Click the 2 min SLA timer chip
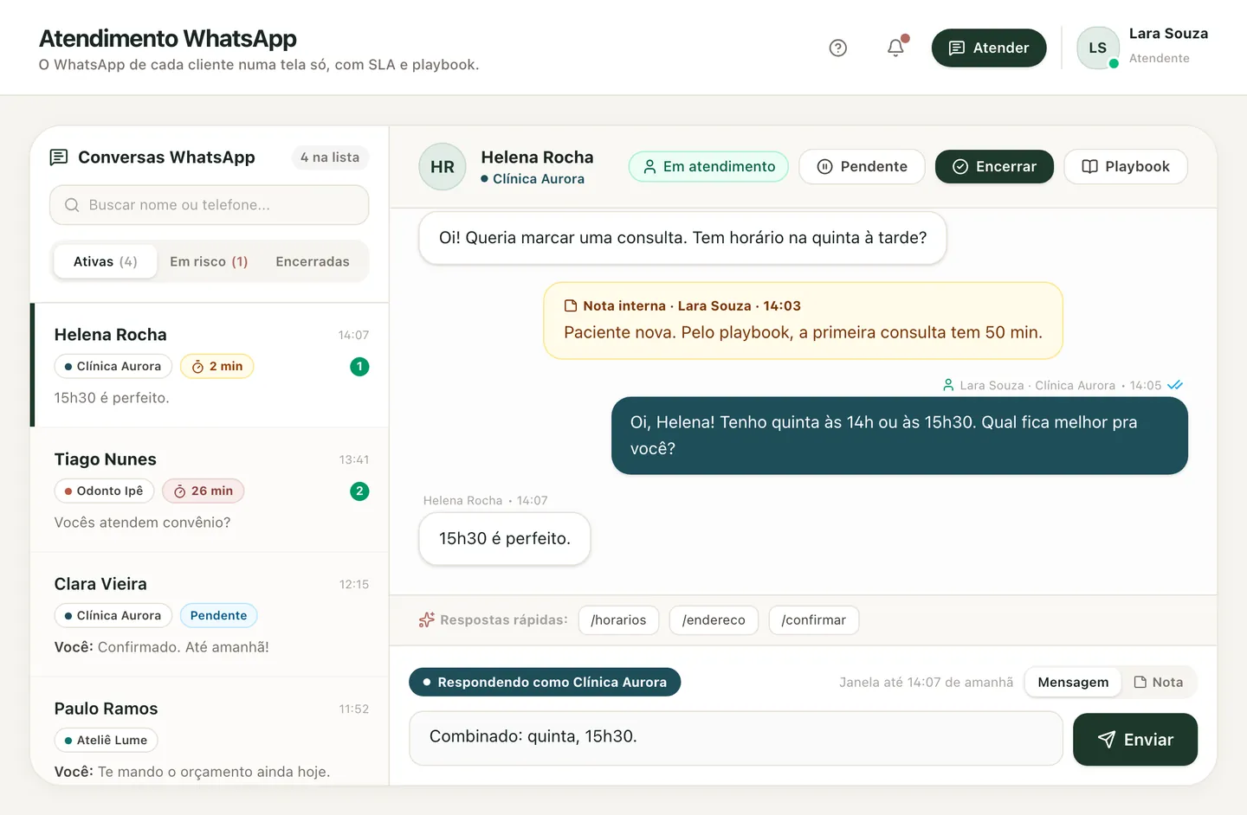Image resolution: width=1247 pixels, height=815 pixels. (217, 367)
